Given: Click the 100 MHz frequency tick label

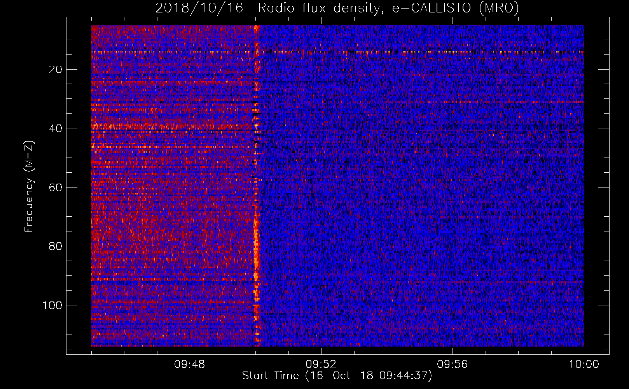Looking at the screenshot, I should pyautogui.click(x=52, y=305).
